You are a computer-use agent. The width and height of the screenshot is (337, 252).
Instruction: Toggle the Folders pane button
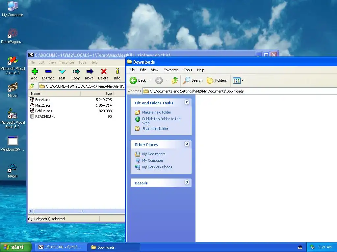(217, 80)
